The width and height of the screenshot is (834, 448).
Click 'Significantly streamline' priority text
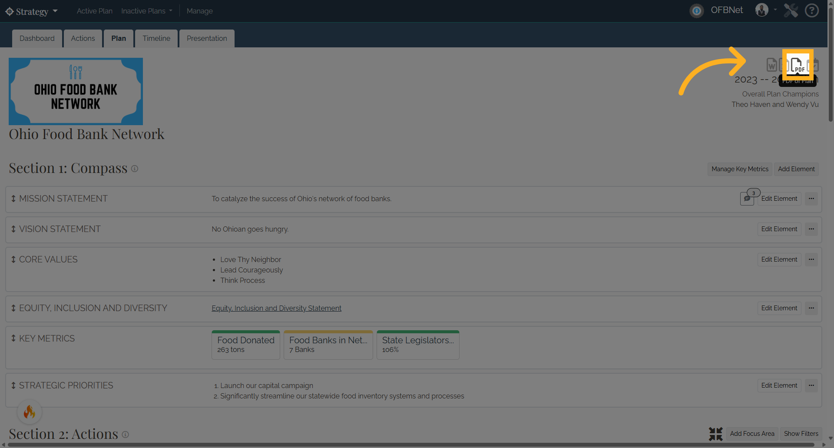342,396
